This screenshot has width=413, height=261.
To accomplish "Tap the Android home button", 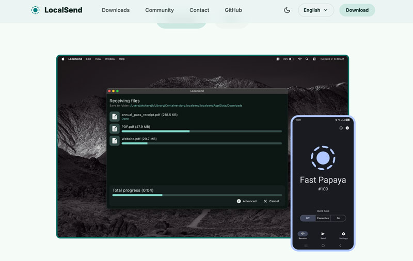I will tap(323, 246).
